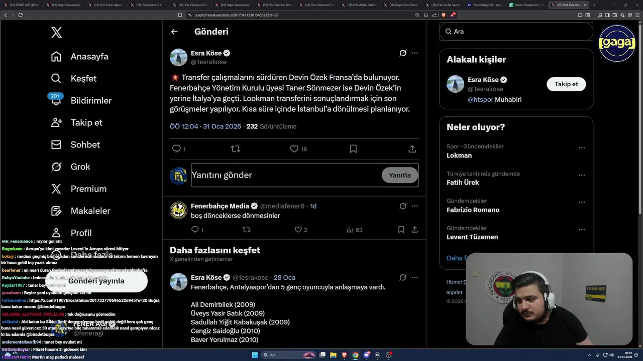Bookmark the main post
Viewport: 643px width, 361px height.
[353, 149]
